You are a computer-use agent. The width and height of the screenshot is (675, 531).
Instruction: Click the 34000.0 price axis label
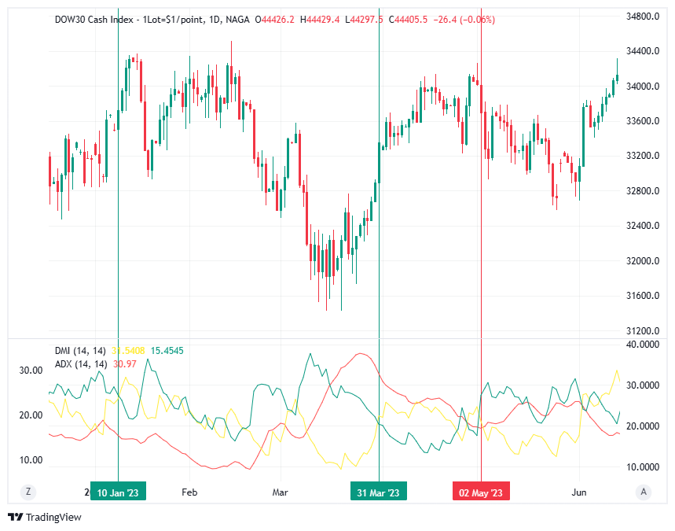tap(642, 87)
